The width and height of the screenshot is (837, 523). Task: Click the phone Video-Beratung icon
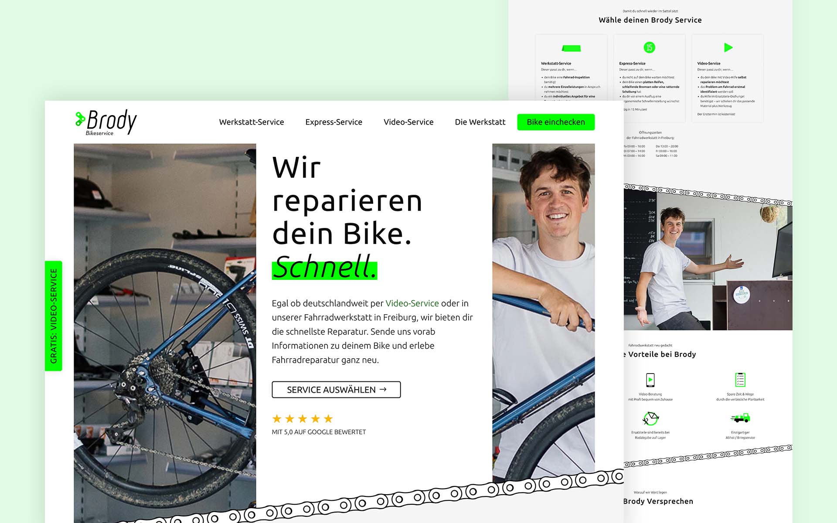tap(650, 380)
